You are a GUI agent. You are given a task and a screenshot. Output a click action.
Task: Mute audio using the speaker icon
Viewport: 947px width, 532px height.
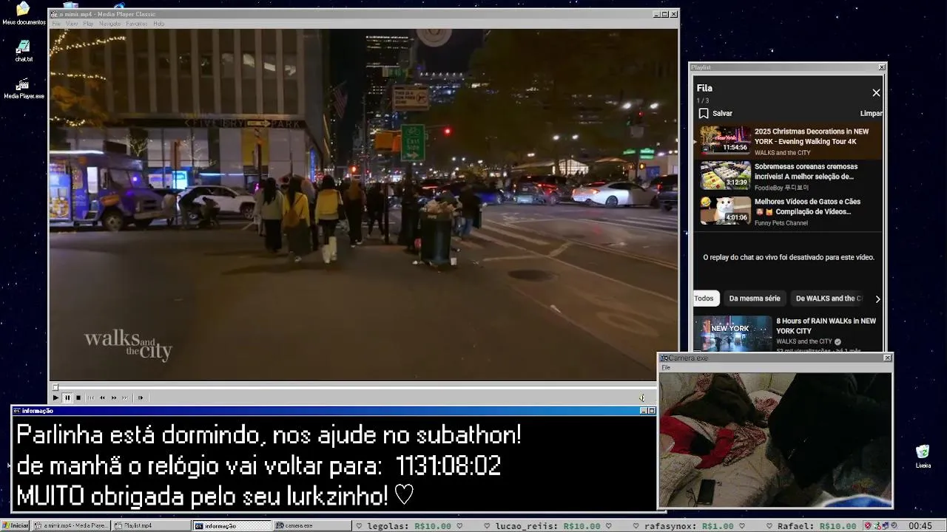pyautogui.click(x=642, y=398)
